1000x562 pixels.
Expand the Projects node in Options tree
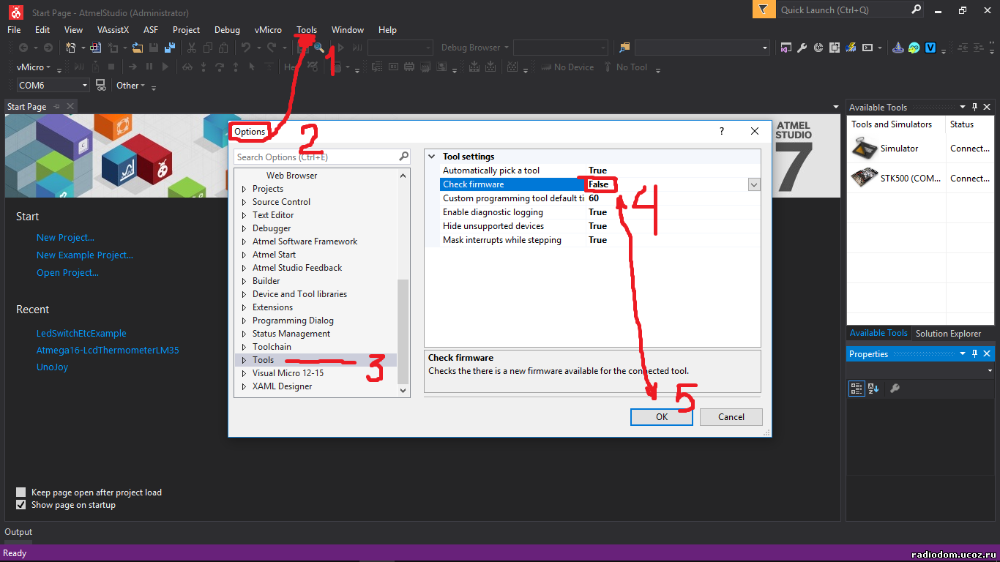(245, 189)
